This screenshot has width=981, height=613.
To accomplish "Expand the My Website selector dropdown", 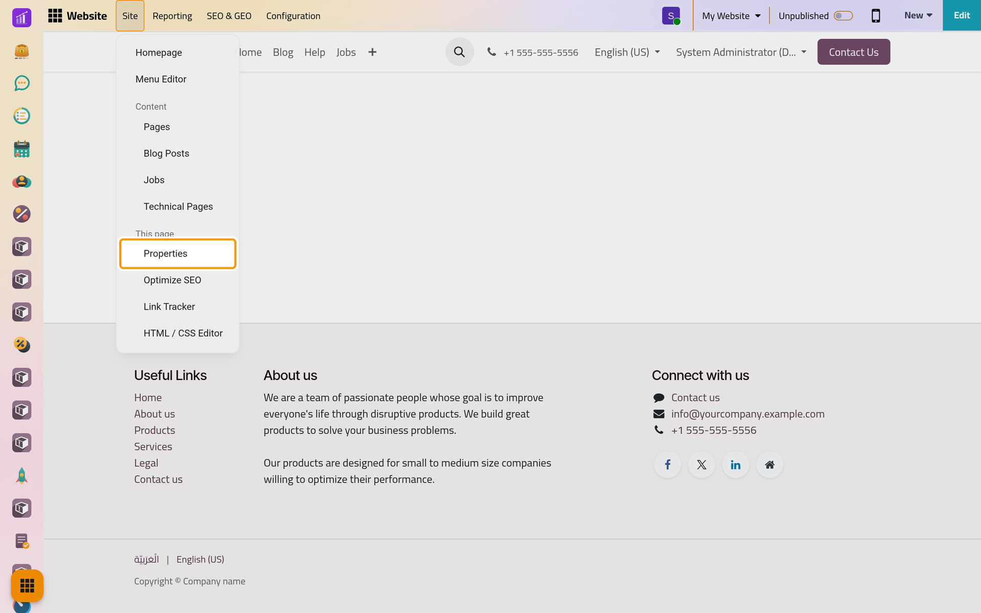I will (x=731, y=16).
